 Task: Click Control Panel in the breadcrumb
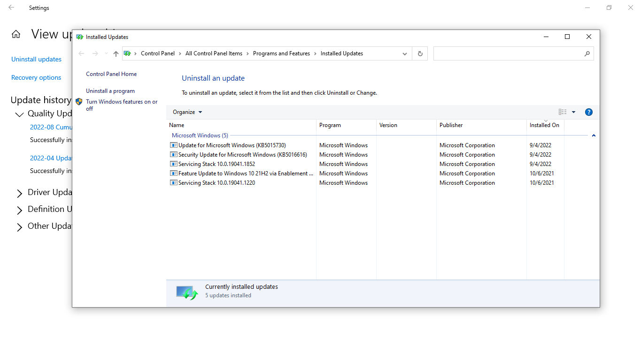pyautogui.click(x=158, y=53)
